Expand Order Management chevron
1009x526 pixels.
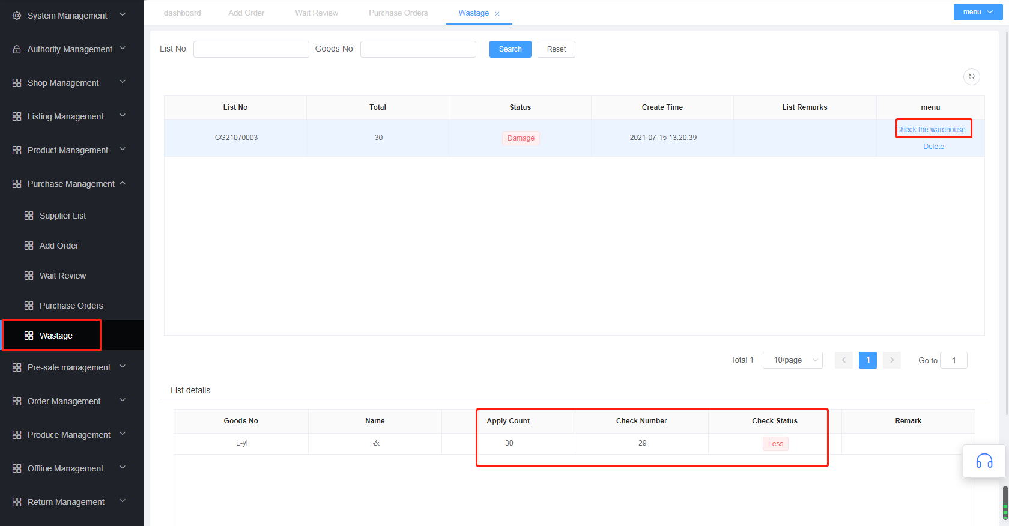tap(123, 400)
